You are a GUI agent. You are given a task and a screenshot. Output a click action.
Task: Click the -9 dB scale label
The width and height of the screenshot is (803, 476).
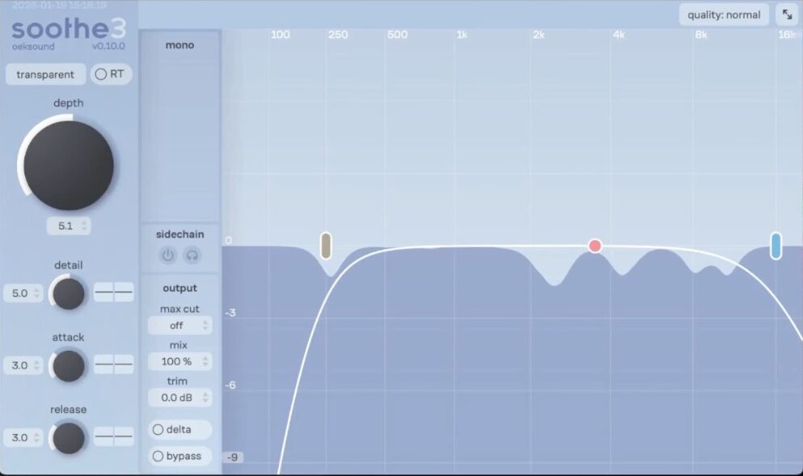point(233,457)
